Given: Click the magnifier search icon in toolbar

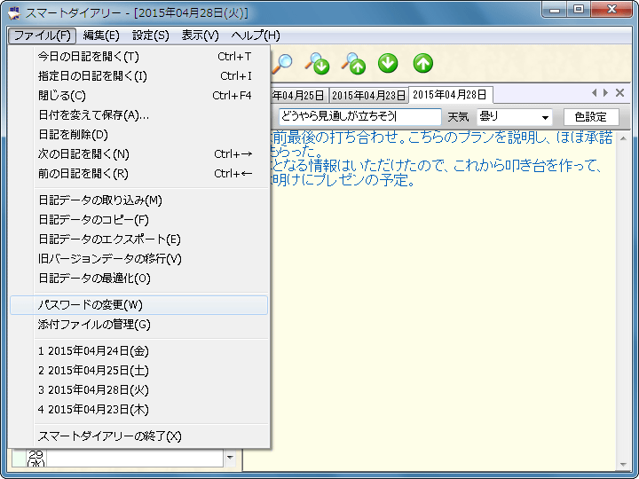Looking at the screenshot, I should coord(282,64).
